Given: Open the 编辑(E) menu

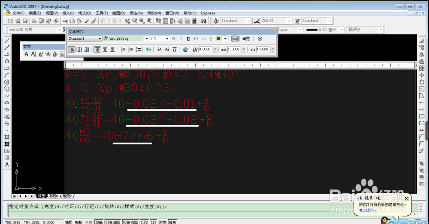Looking at the screenshot, I should pyautogui.click(x=35, y=13).
